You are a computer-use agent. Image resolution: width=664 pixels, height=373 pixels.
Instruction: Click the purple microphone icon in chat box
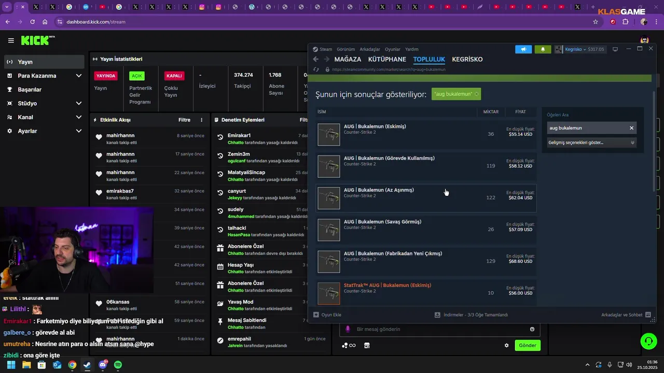[x=348, y=329]
